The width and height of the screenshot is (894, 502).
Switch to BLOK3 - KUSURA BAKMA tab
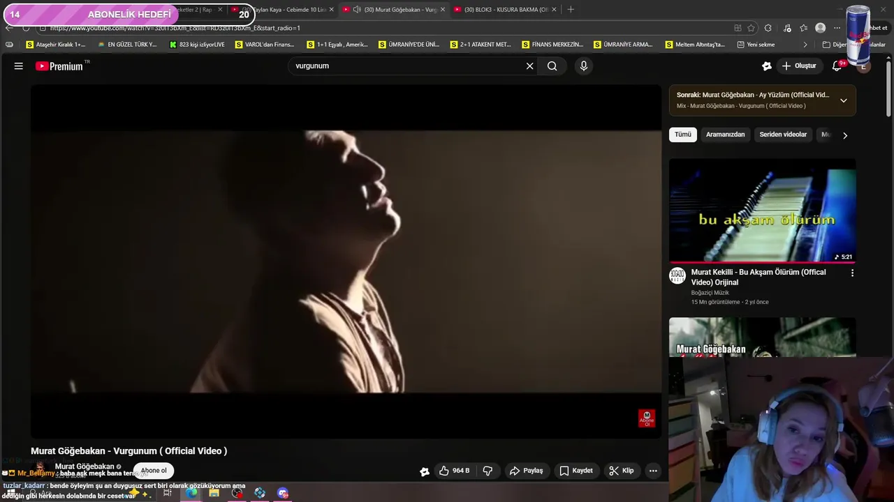point(506,10)
